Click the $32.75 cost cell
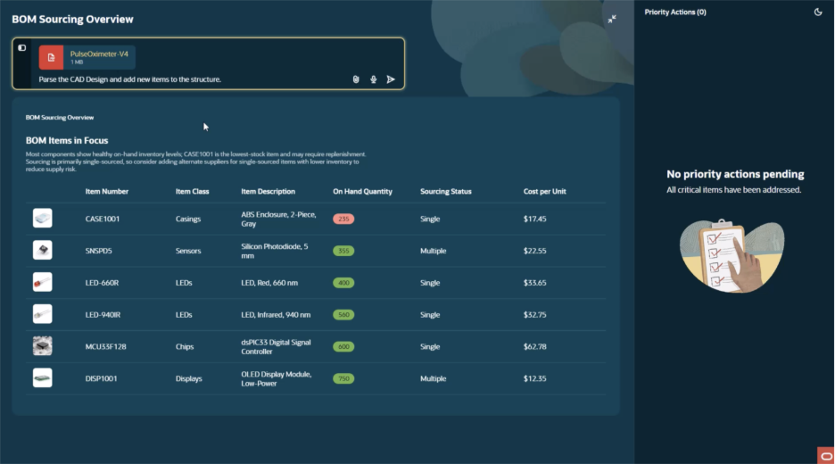The height and width of the screenshot is (464, 835). pos(534,315)
